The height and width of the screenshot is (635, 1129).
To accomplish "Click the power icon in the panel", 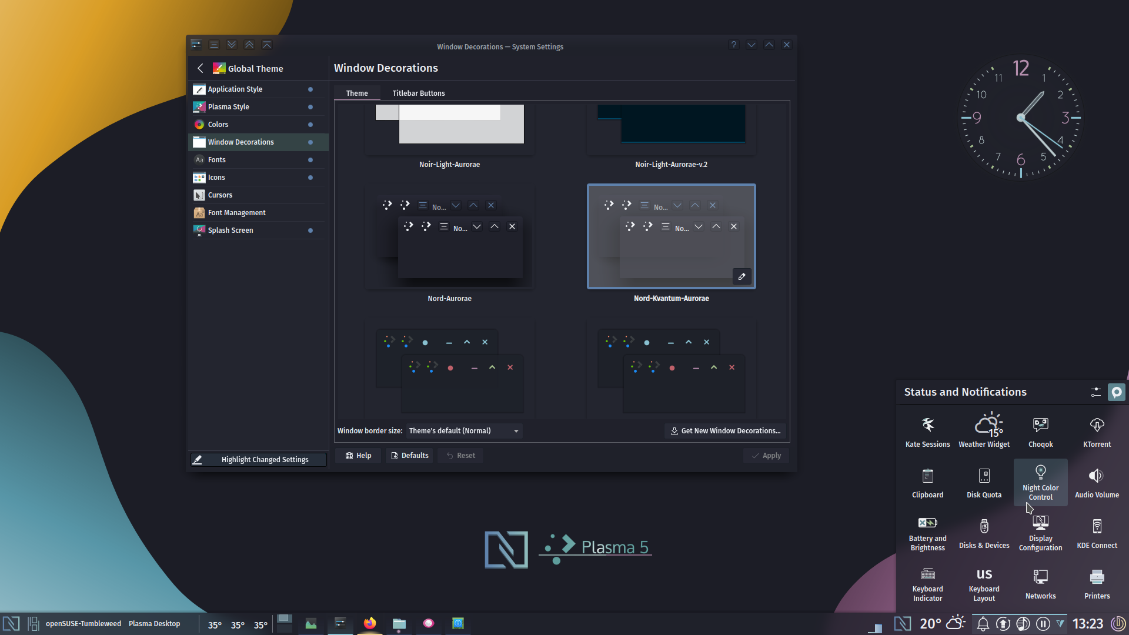I will [1118, 623].
